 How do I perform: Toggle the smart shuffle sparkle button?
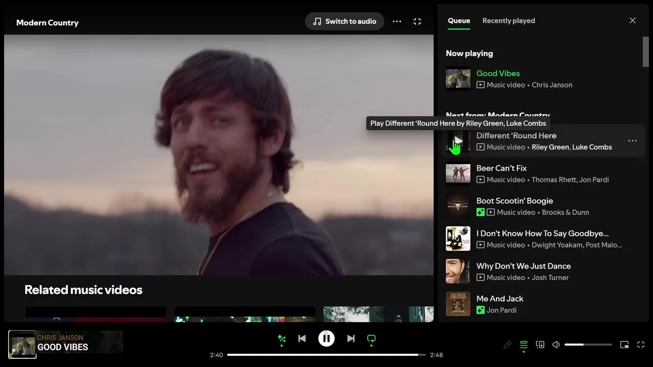(281, 338)
